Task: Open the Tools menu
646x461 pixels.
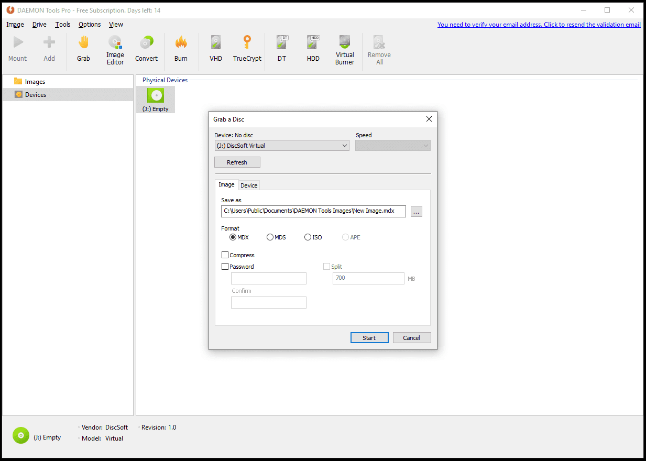Action: [x=63, y=24]
